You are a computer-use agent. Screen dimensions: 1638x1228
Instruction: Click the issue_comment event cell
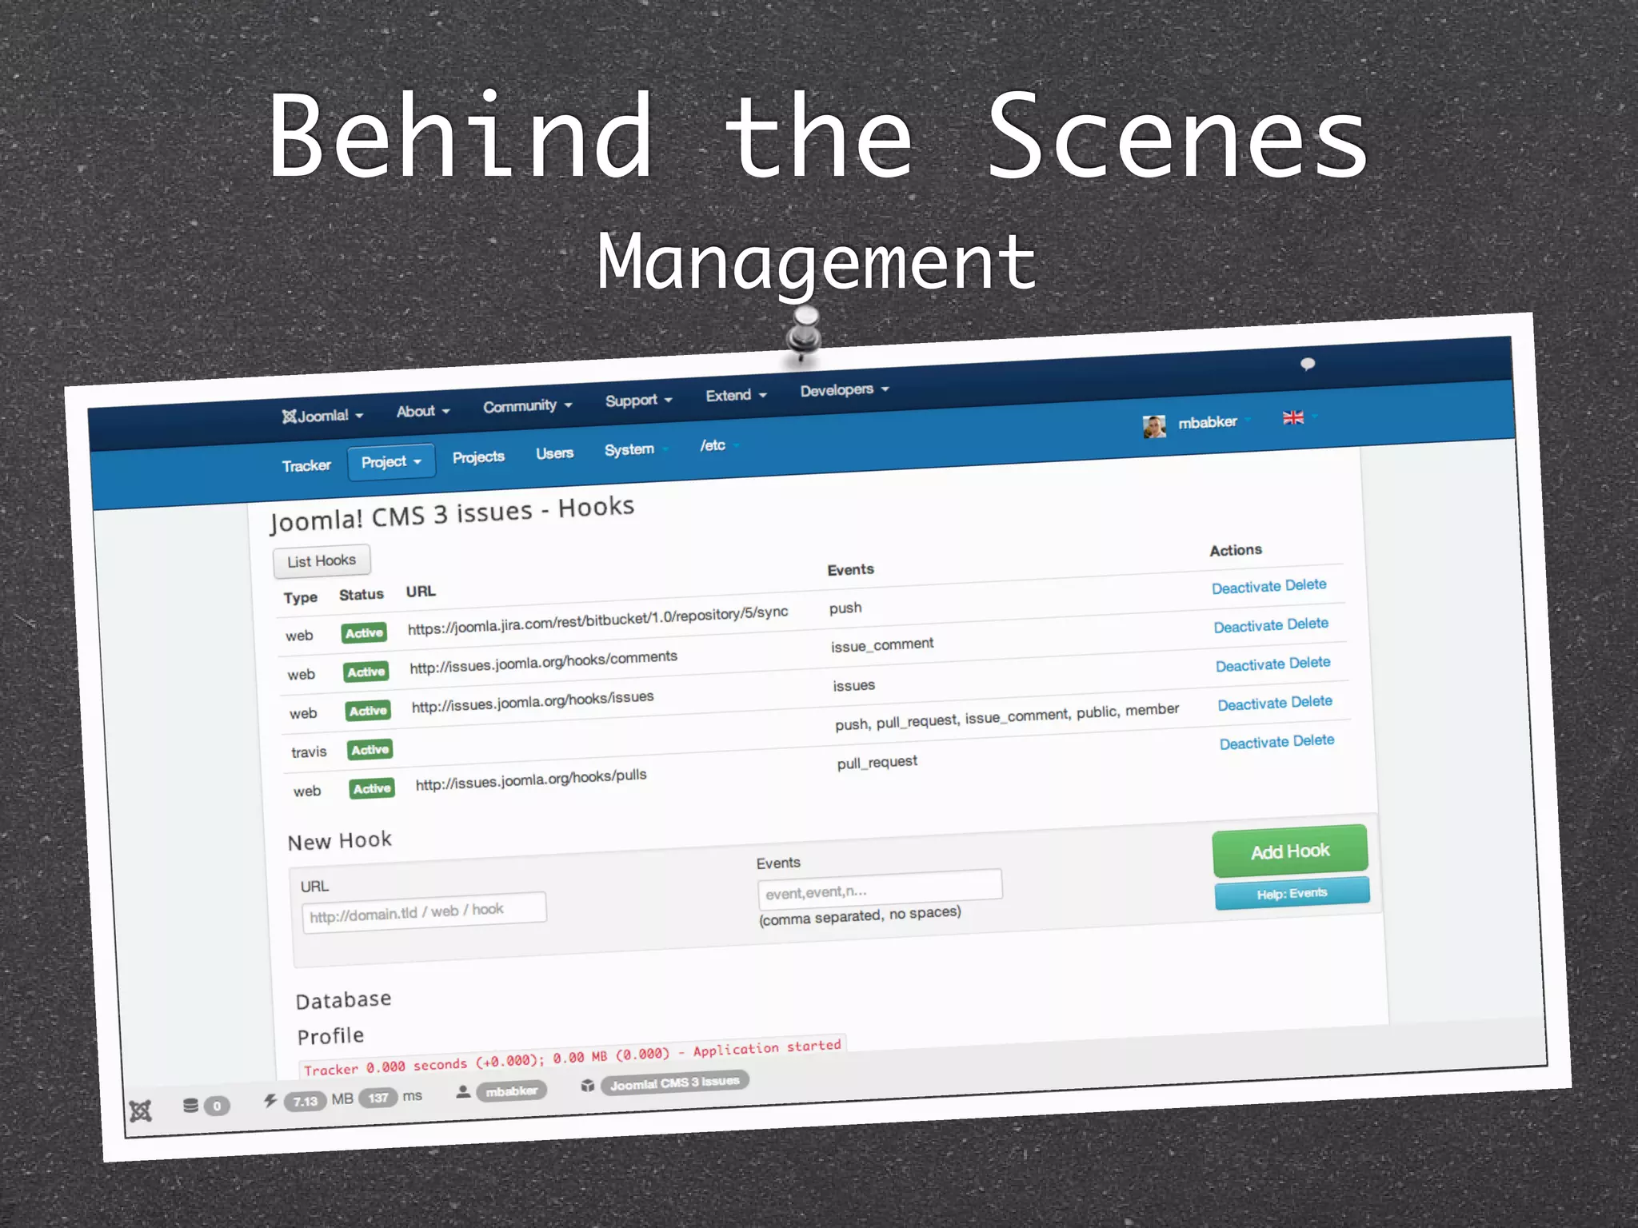pyautogui.click(x=881, y=645)
